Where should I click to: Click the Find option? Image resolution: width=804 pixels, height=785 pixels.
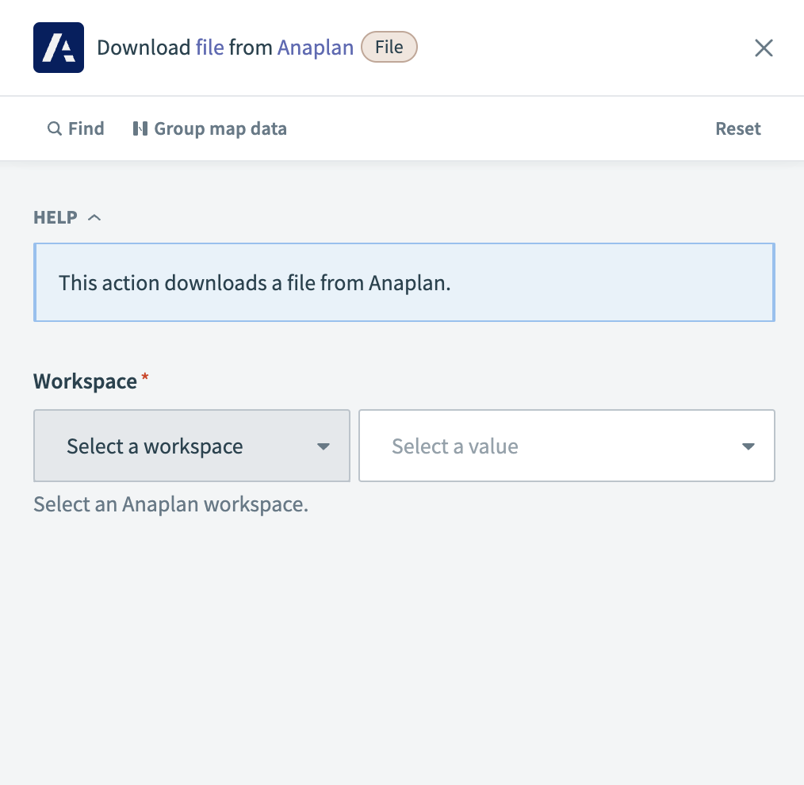coord(86,128)
